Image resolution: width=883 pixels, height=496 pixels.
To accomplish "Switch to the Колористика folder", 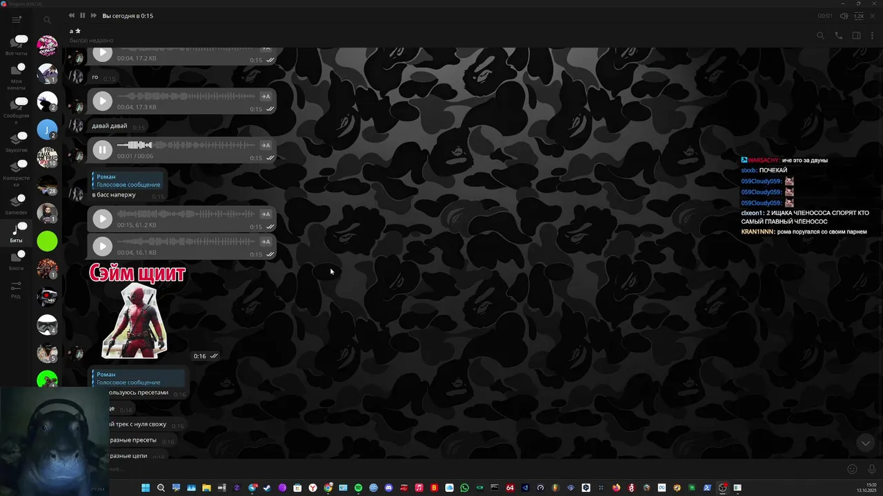I will [17, 172].
